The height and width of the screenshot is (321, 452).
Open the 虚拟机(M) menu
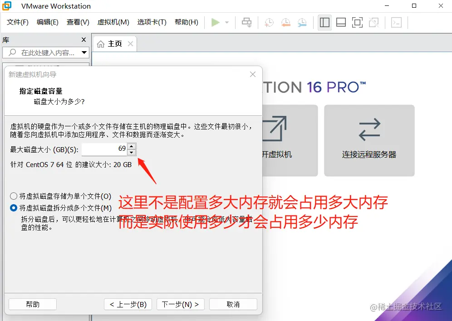click(x=113, y=21)
